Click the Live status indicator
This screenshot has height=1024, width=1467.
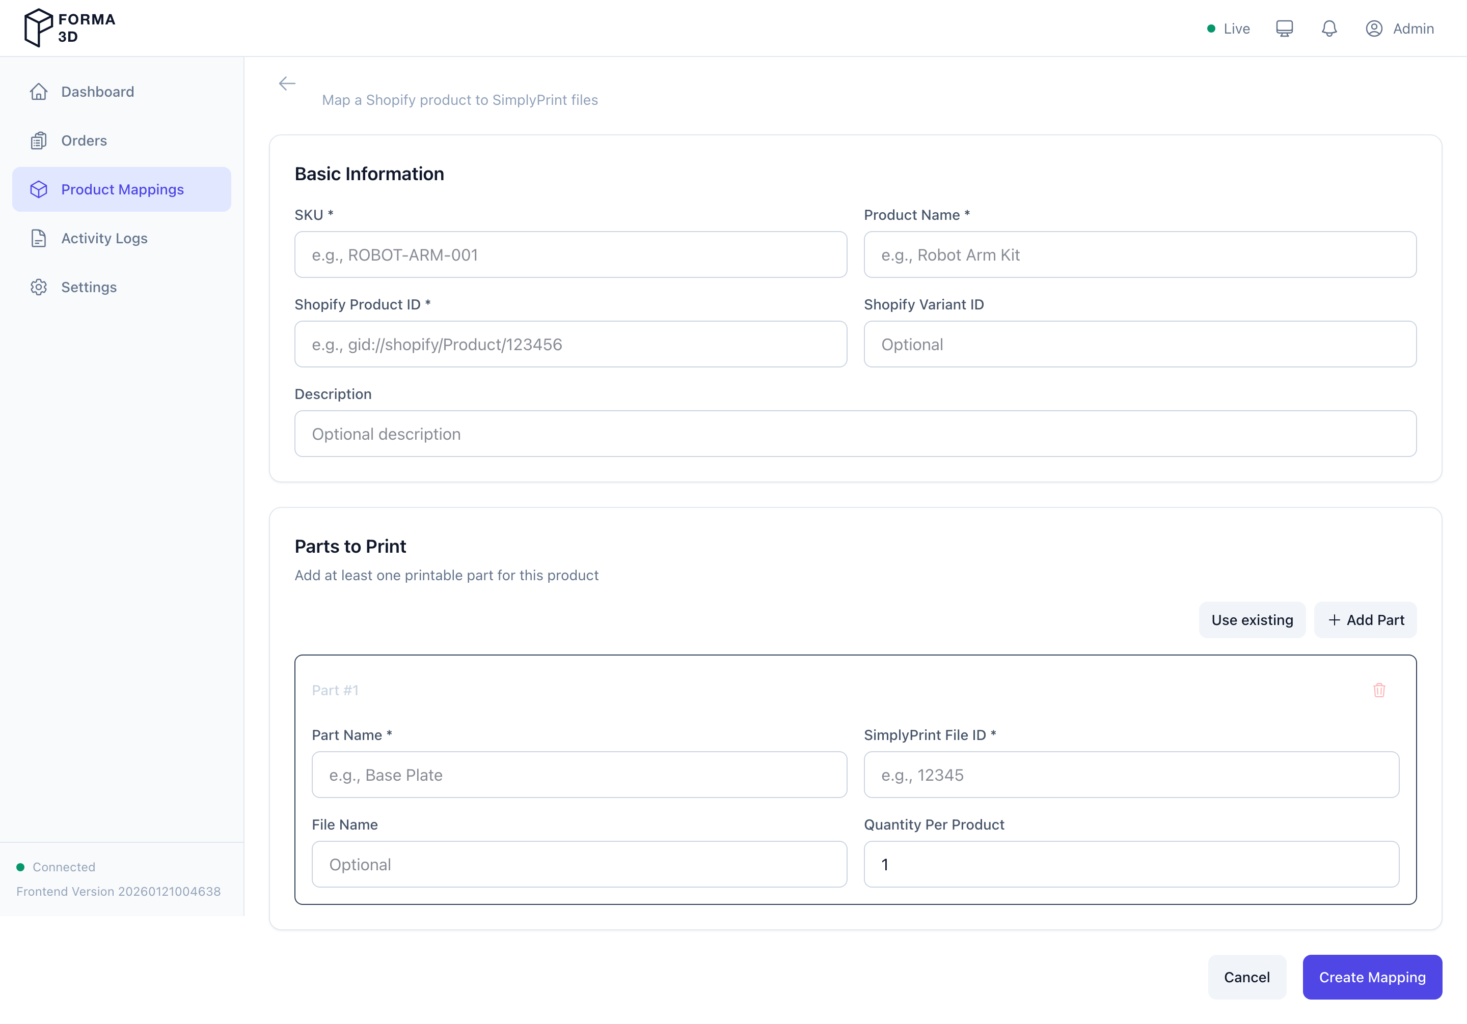coord(1228,28)
